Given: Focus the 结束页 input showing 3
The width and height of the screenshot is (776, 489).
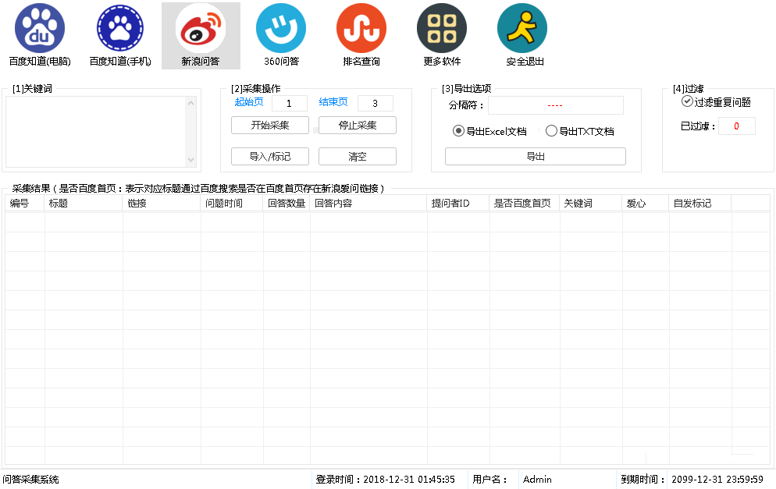Looking at the screenshot, I should pyautogui.click(x=376, y=104).
